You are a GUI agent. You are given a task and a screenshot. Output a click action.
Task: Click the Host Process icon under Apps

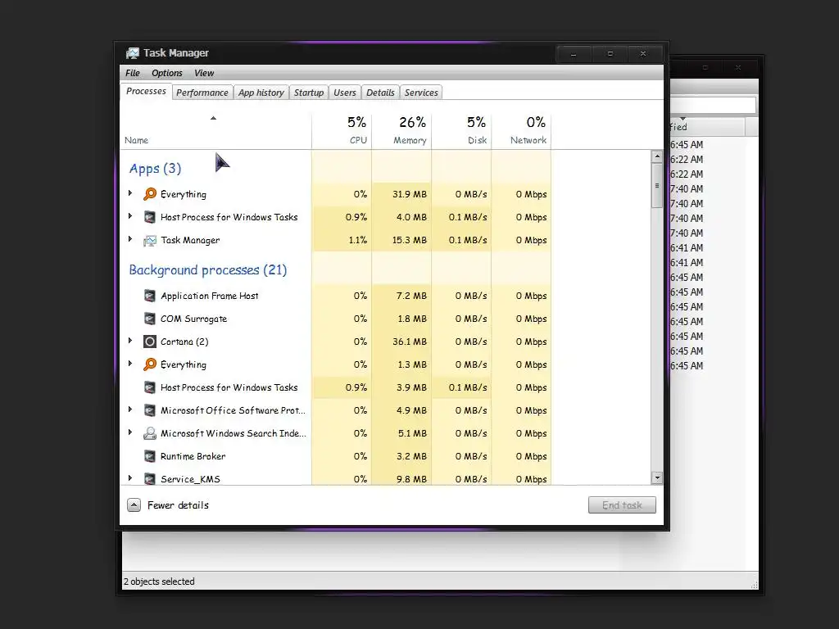150,216
